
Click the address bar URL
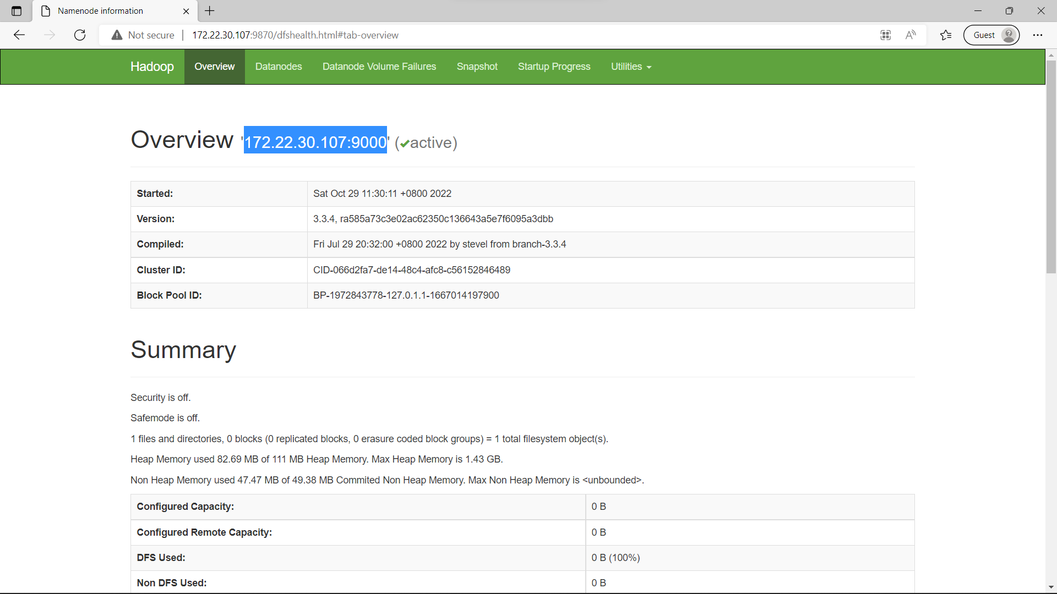[296, 35]
